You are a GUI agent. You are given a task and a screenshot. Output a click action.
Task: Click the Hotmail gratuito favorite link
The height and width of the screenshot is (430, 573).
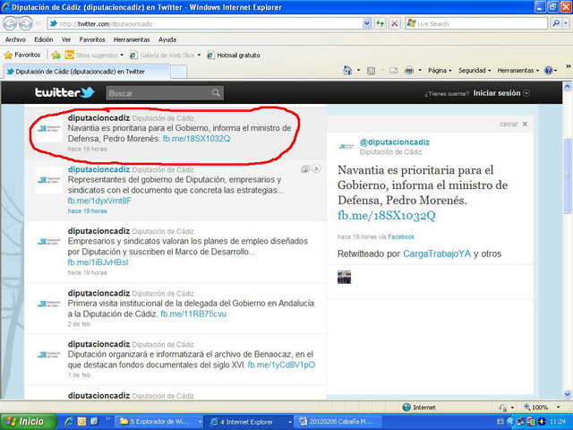click(x=234, y=56)
